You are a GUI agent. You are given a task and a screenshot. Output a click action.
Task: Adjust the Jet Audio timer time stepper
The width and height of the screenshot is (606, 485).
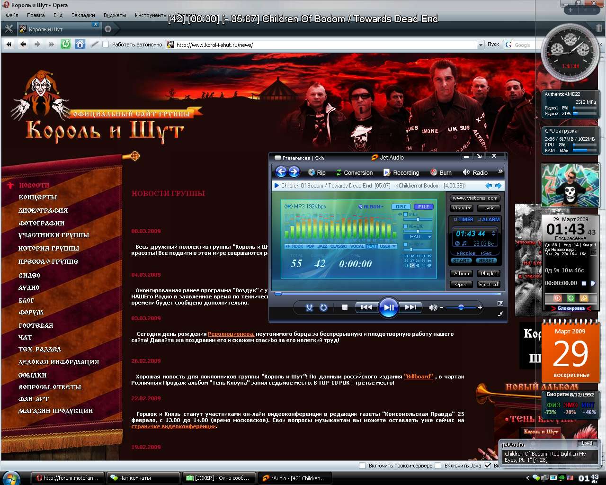click(x=494, y=234)
